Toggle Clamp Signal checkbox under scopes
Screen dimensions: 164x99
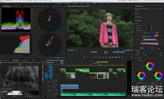[x=53, y=58]
